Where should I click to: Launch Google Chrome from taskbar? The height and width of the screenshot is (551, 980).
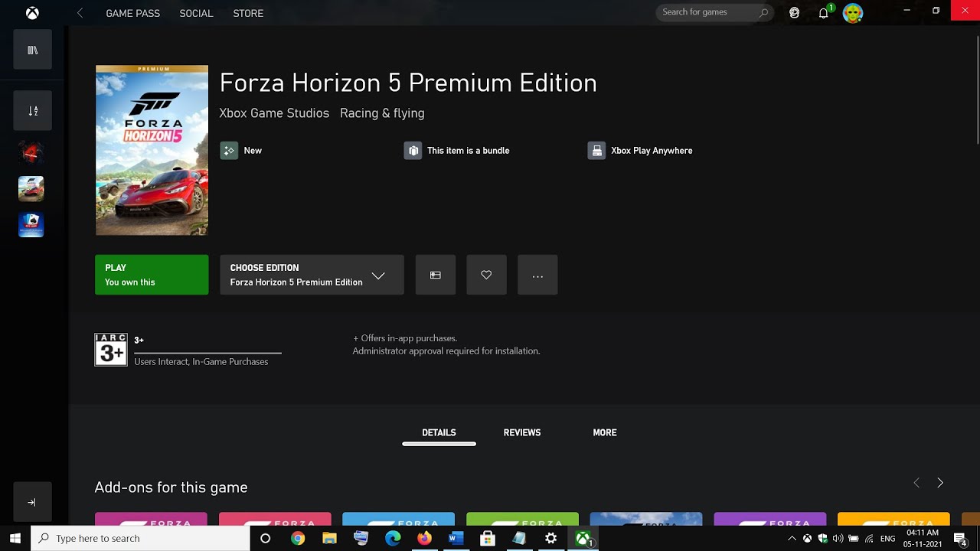[298, 539]
